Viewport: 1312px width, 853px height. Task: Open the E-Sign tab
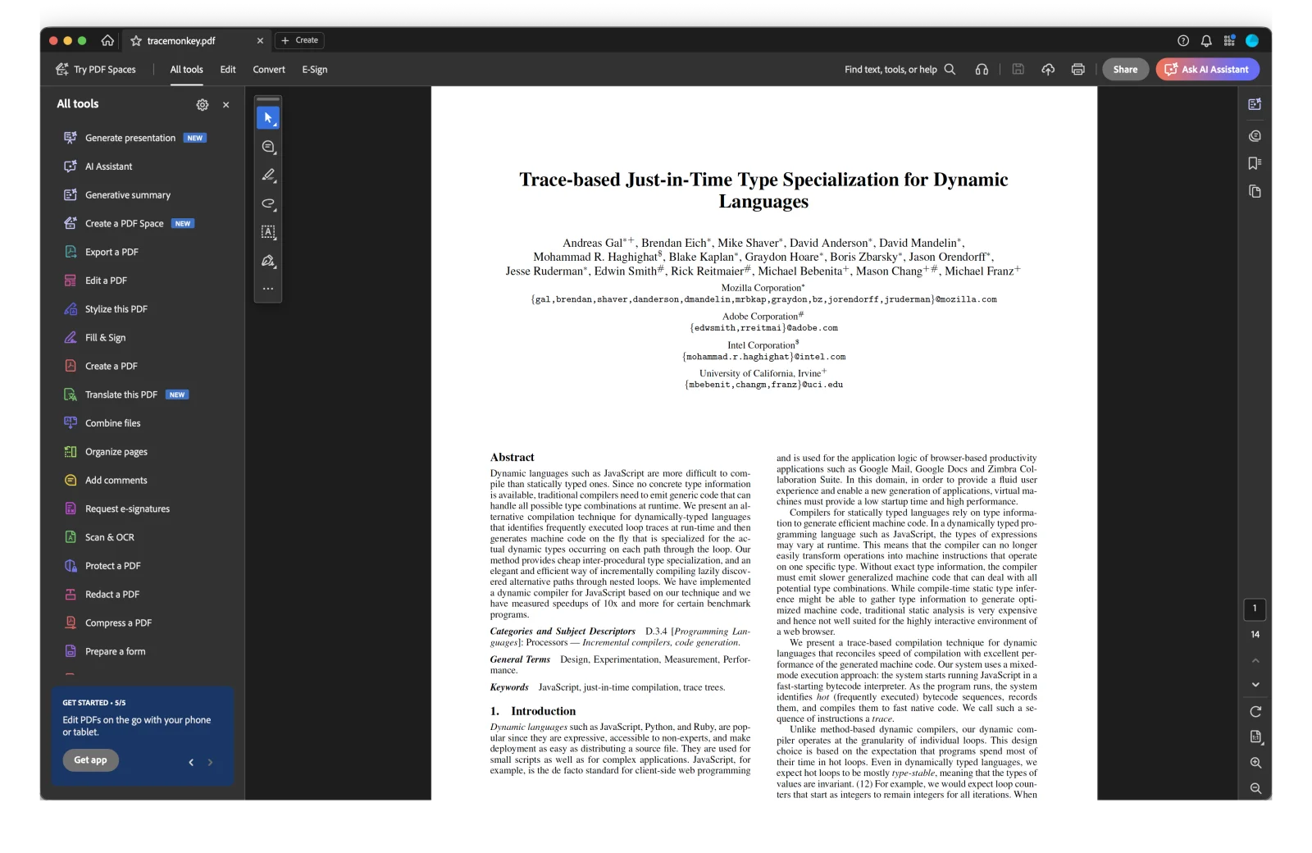[x=315, y=70]
